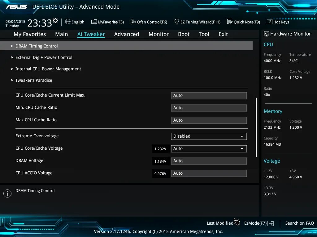Viewport: 317px width, 237px height.
Task: Click Ratio 40x value
Action: (x=267, y=94)
